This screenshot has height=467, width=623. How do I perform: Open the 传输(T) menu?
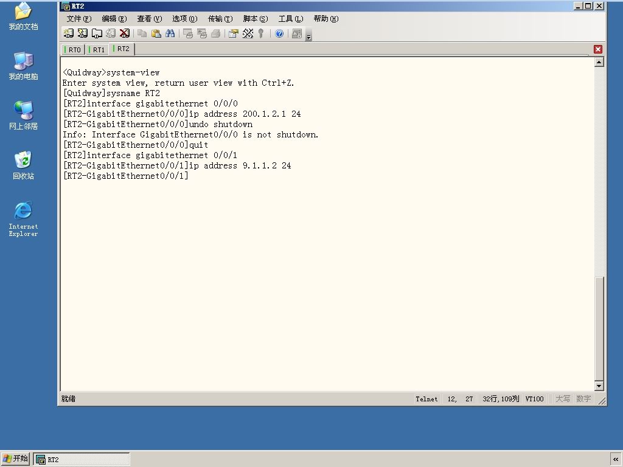tap(220, 19)
